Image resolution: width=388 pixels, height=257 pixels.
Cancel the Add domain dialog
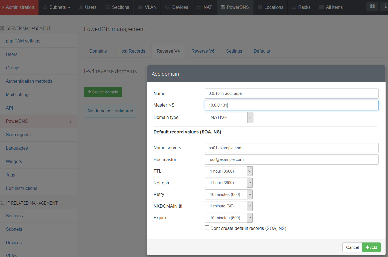click(x=352, y=247)
